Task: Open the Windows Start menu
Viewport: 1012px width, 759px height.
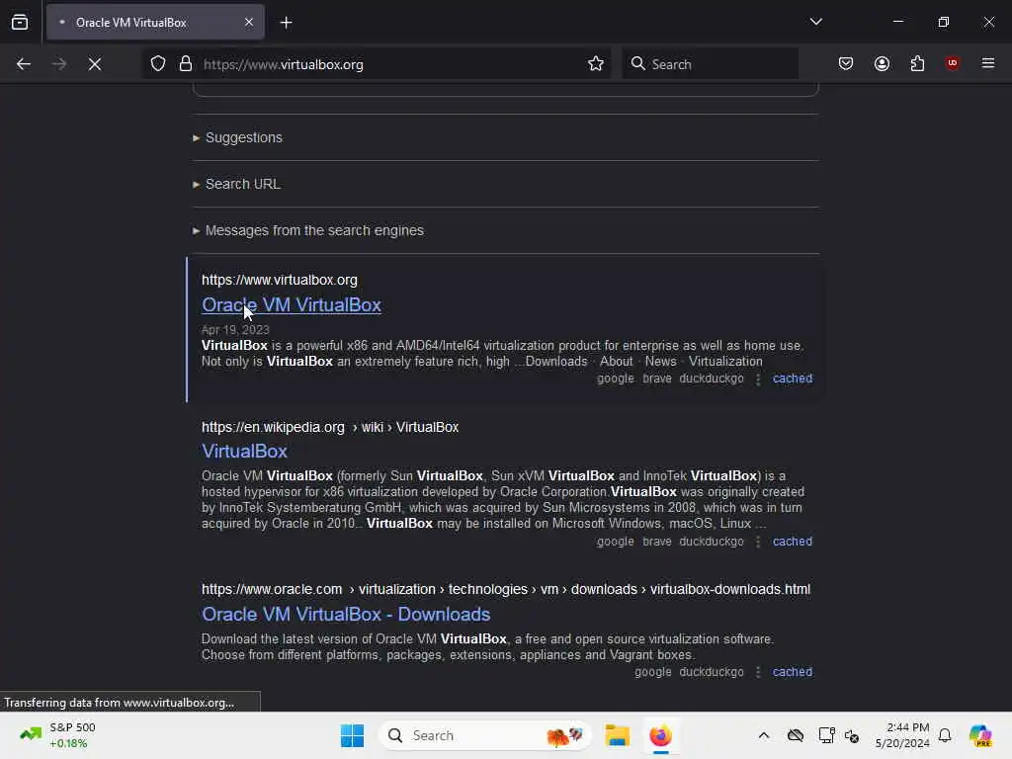Action: pos(353,735)
